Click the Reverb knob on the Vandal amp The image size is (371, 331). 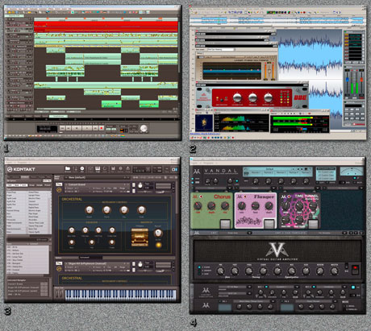tap(319, 271)
